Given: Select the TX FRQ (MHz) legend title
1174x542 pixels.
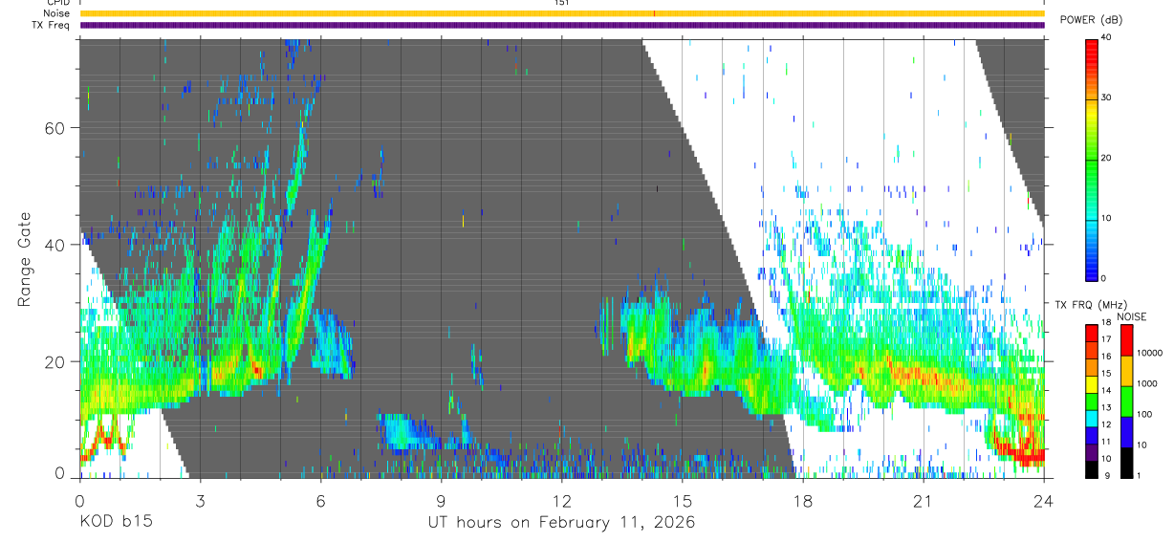Looking at the screenshot, I should [x=1091, y=304].
